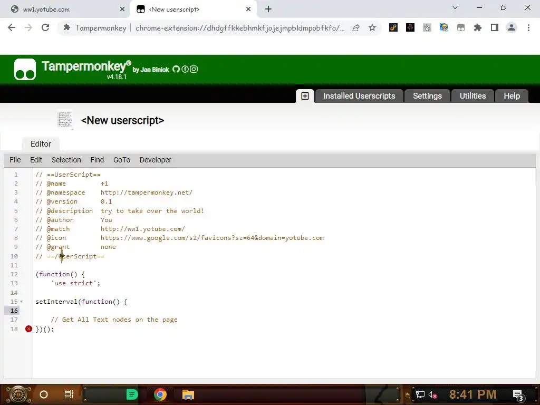Viewport: 540px width, 405px height.
Task: Open the Instagram icon link
Action: tap(194, 69)
